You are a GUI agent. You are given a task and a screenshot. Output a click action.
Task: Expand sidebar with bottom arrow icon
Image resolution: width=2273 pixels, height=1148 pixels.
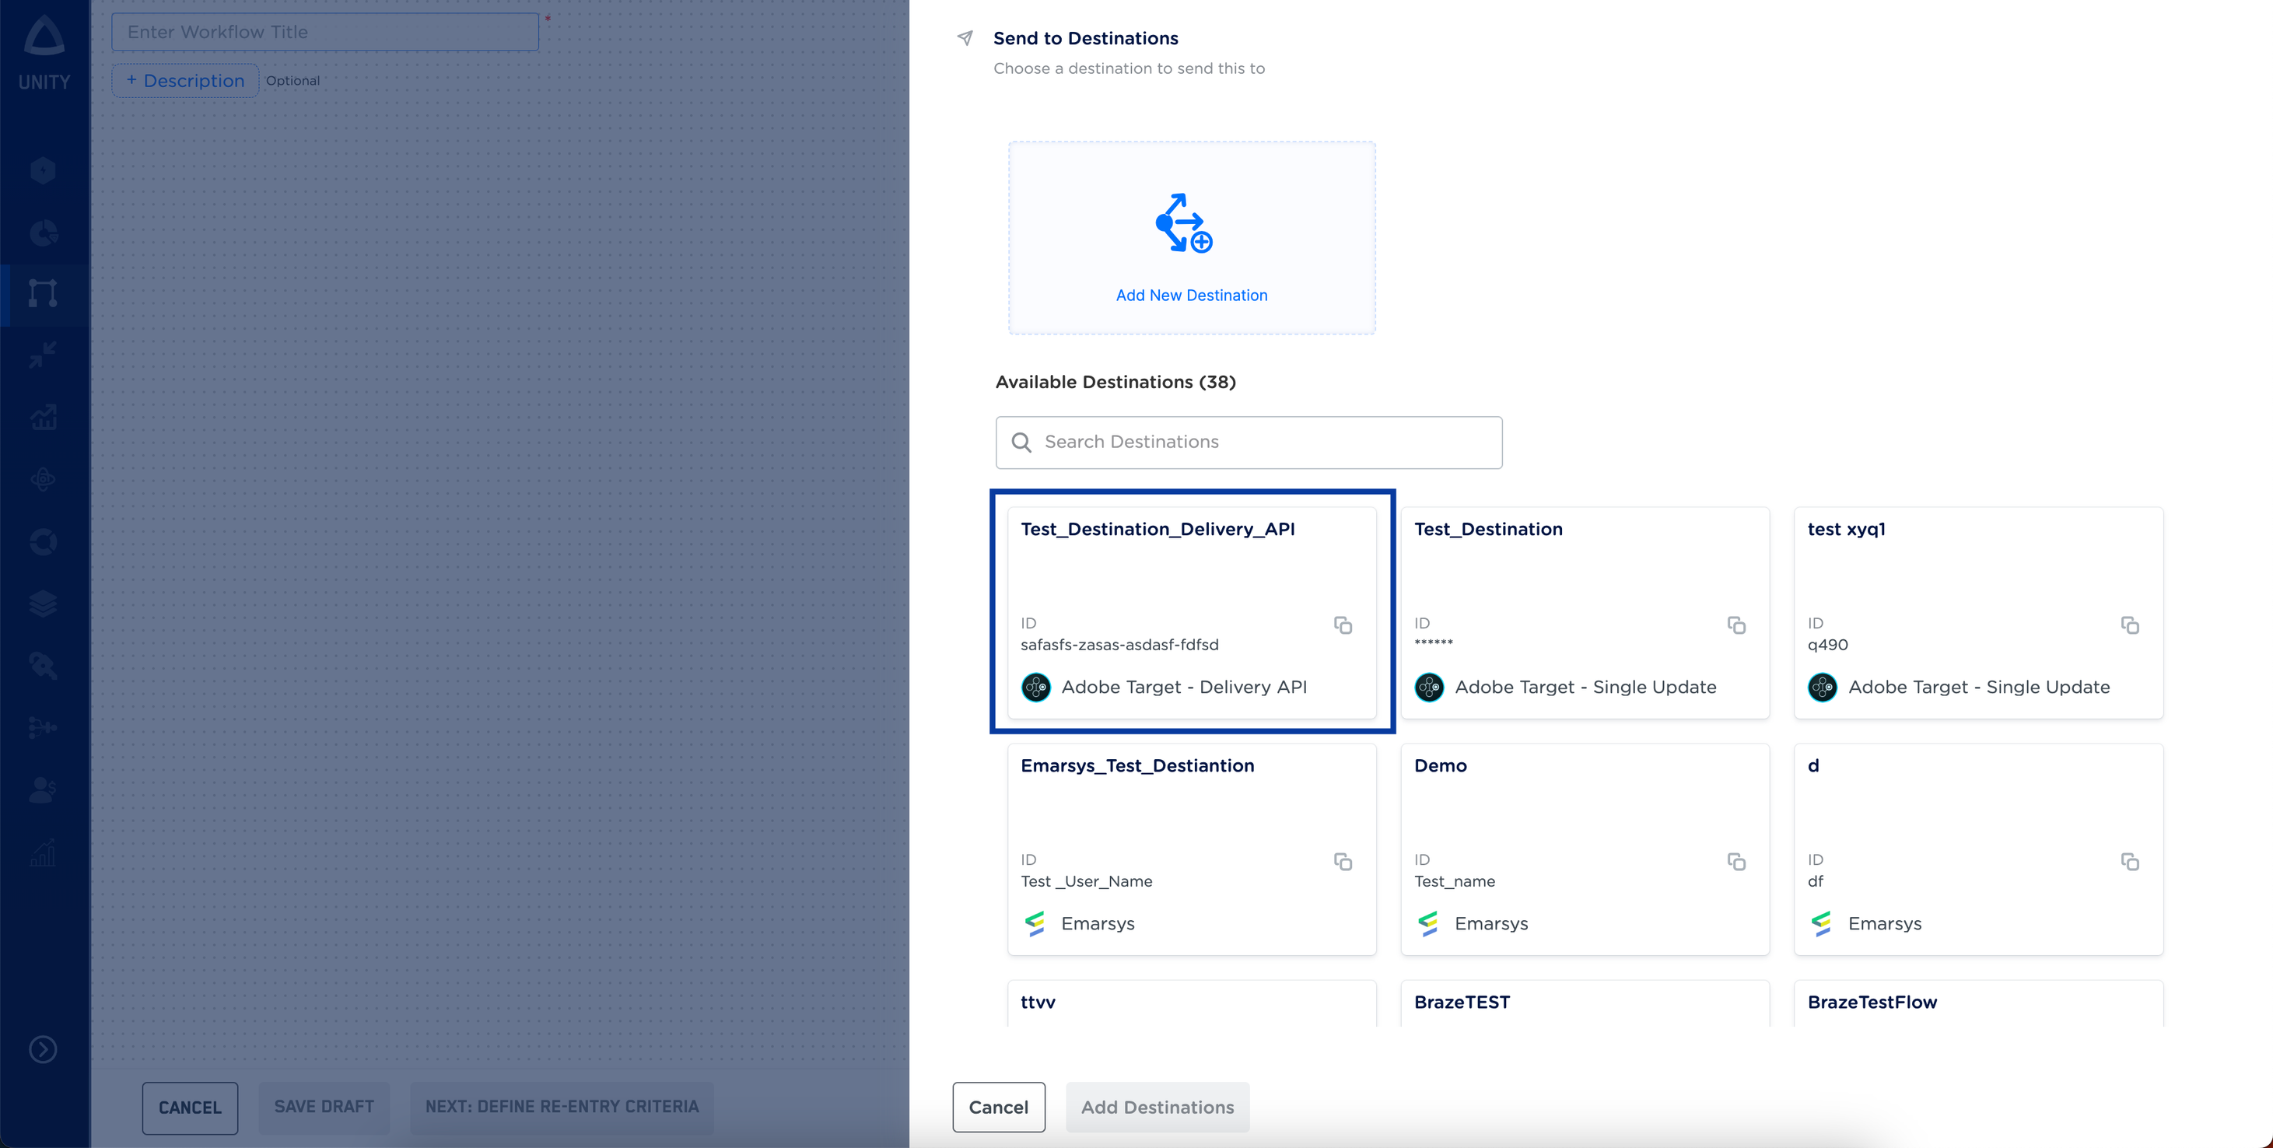(44, 1049)
